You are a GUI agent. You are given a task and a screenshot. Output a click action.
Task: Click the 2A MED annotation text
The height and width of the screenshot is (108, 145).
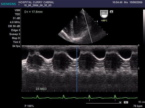click(41, 89)
